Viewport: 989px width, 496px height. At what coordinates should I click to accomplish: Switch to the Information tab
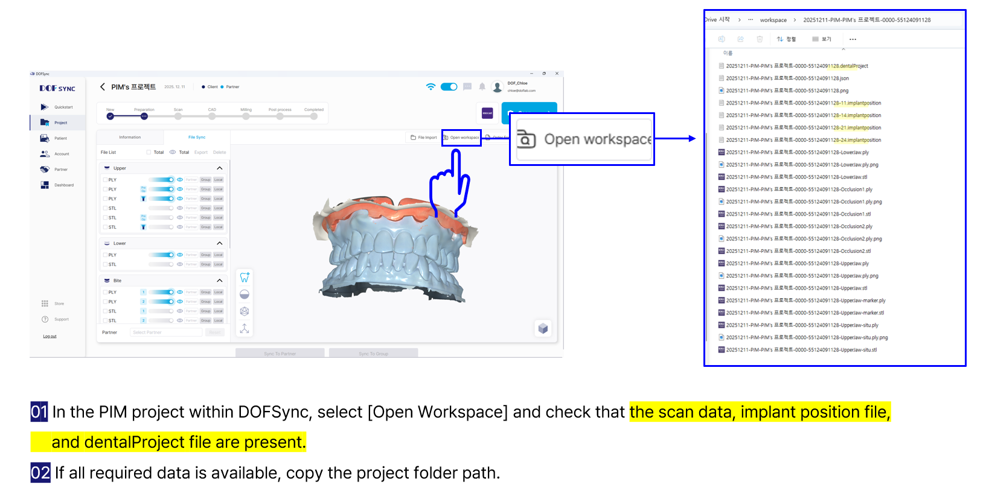[x=130, y=138]
